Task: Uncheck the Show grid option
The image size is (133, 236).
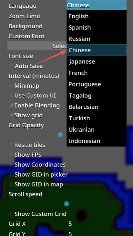Action: click(12, 115)
